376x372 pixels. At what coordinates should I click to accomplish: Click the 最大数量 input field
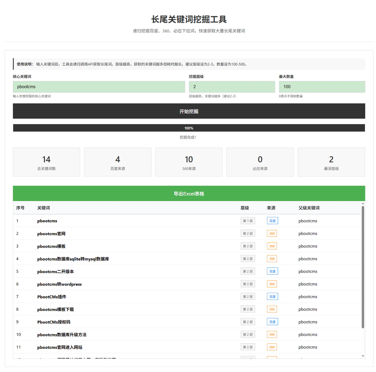click(x=322, y=87)
